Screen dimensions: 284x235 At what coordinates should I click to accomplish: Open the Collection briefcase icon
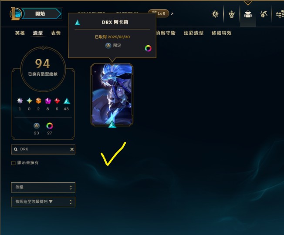[248, 14]
